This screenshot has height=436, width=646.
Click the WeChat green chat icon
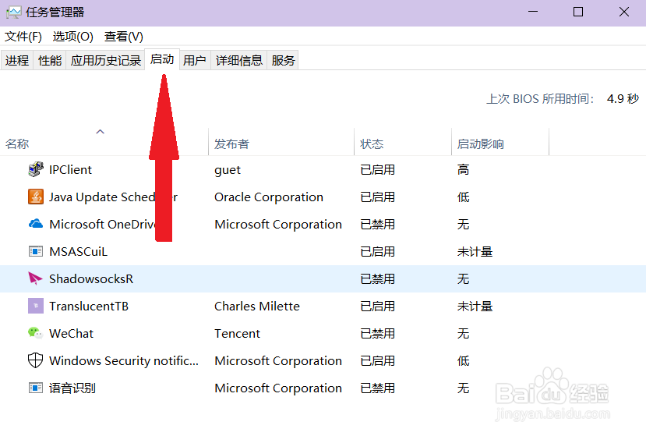35,333
